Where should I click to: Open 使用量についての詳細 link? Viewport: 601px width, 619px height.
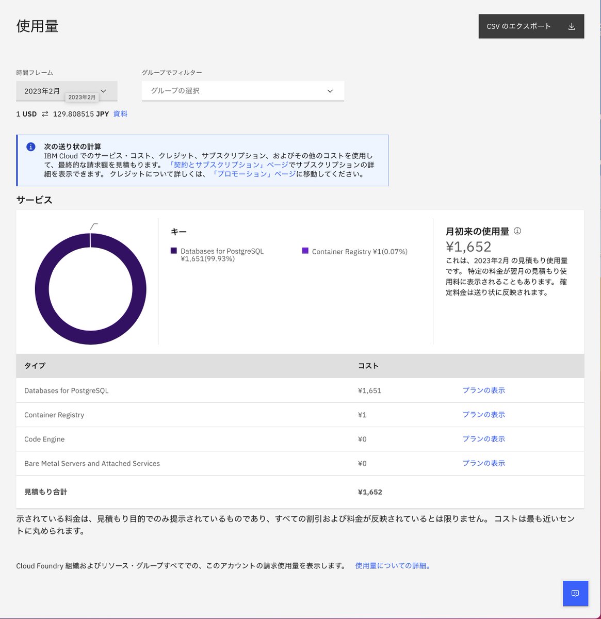tap(393, 566)
